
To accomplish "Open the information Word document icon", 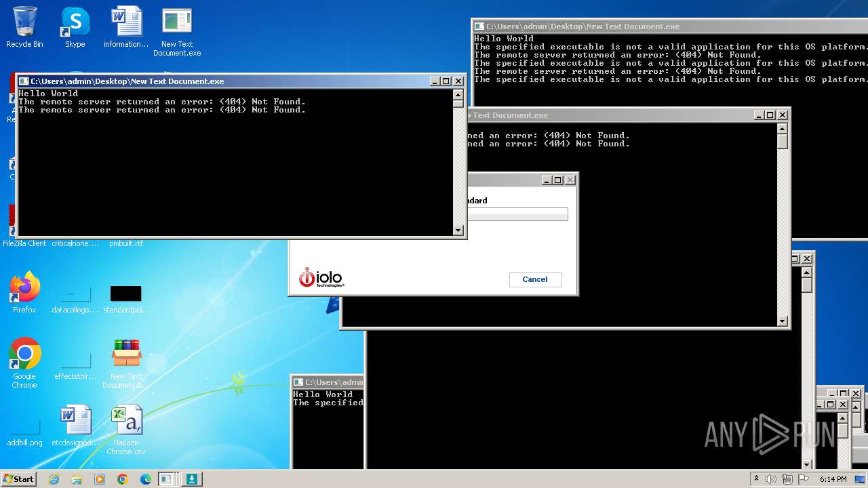I will point(126,27).
